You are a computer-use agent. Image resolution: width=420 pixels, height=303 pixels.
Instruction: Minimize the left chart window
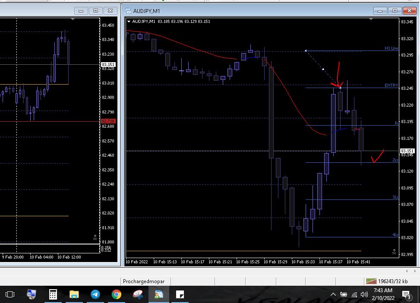81,11
